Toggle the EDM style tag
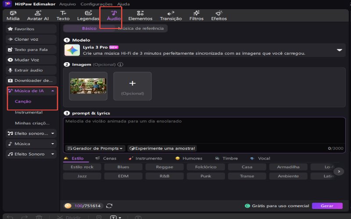 [x=123, y=176]
